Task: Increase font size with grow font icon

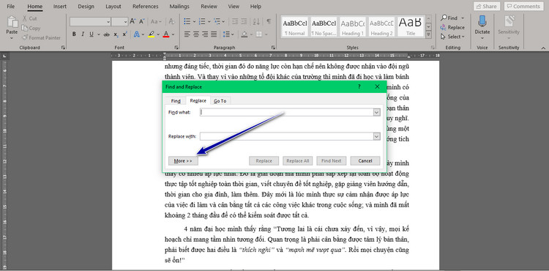Action: 132,21
